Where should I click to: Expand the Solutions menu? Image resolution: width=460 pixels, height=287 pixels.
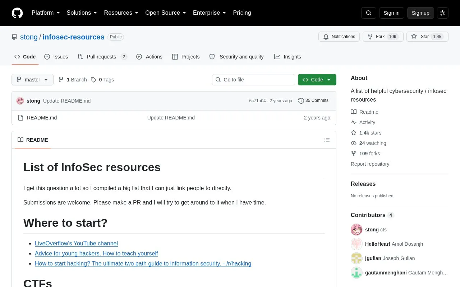point(82,13)
